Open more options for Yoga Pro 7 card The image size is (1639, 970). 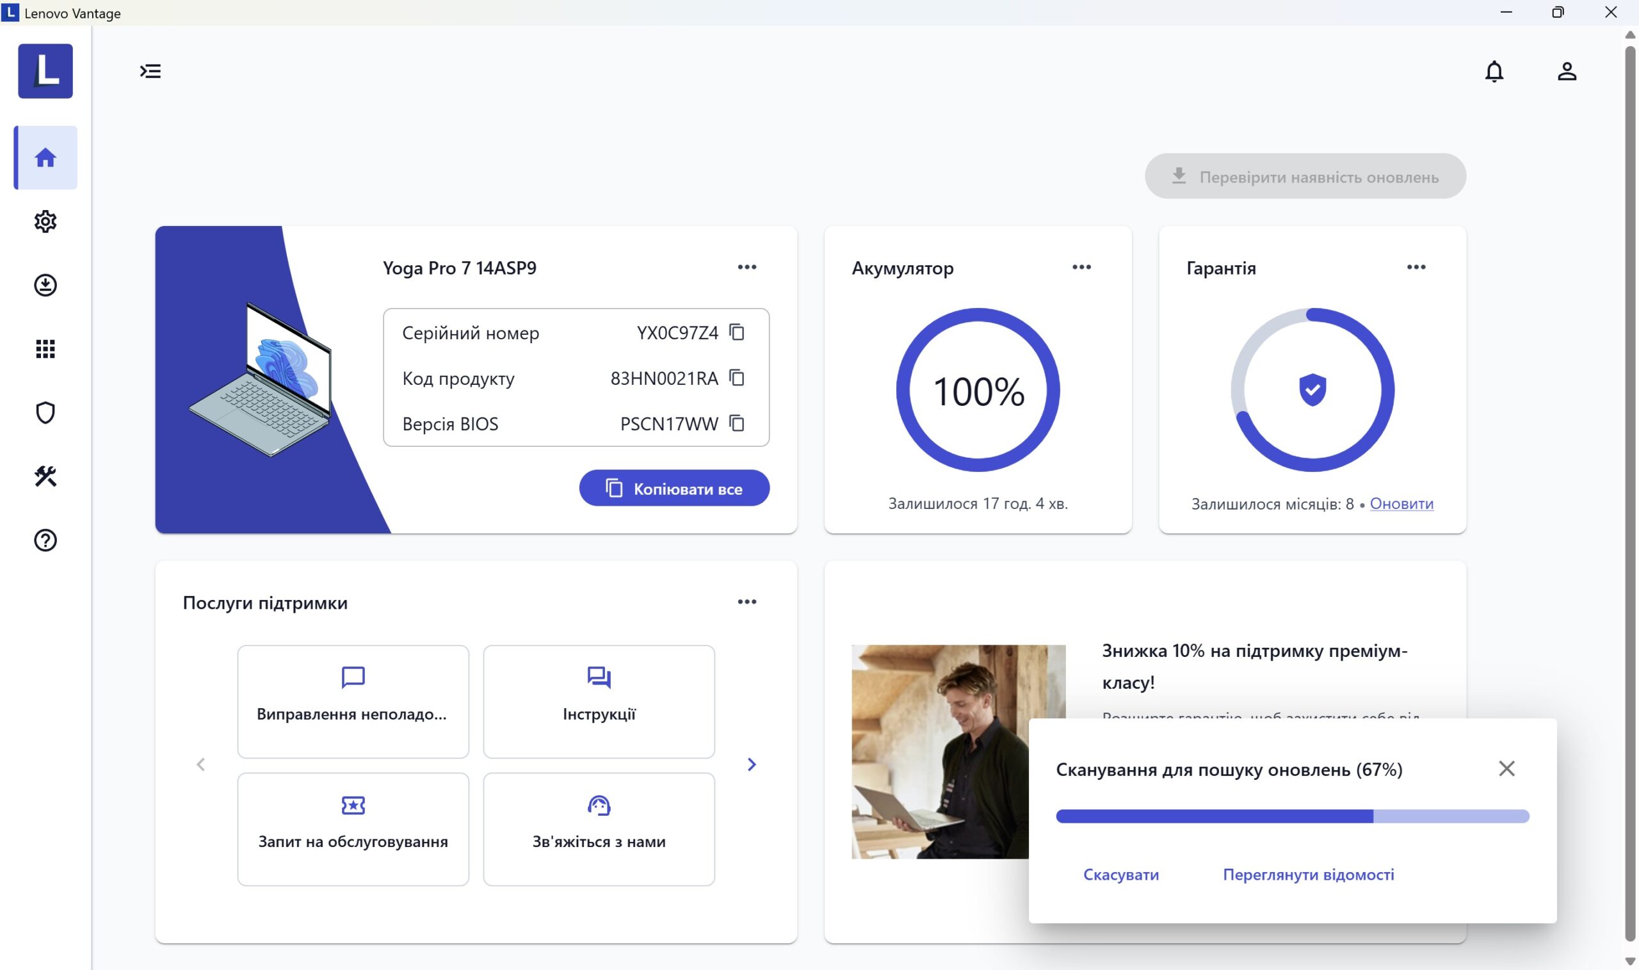tap(747, 268)
